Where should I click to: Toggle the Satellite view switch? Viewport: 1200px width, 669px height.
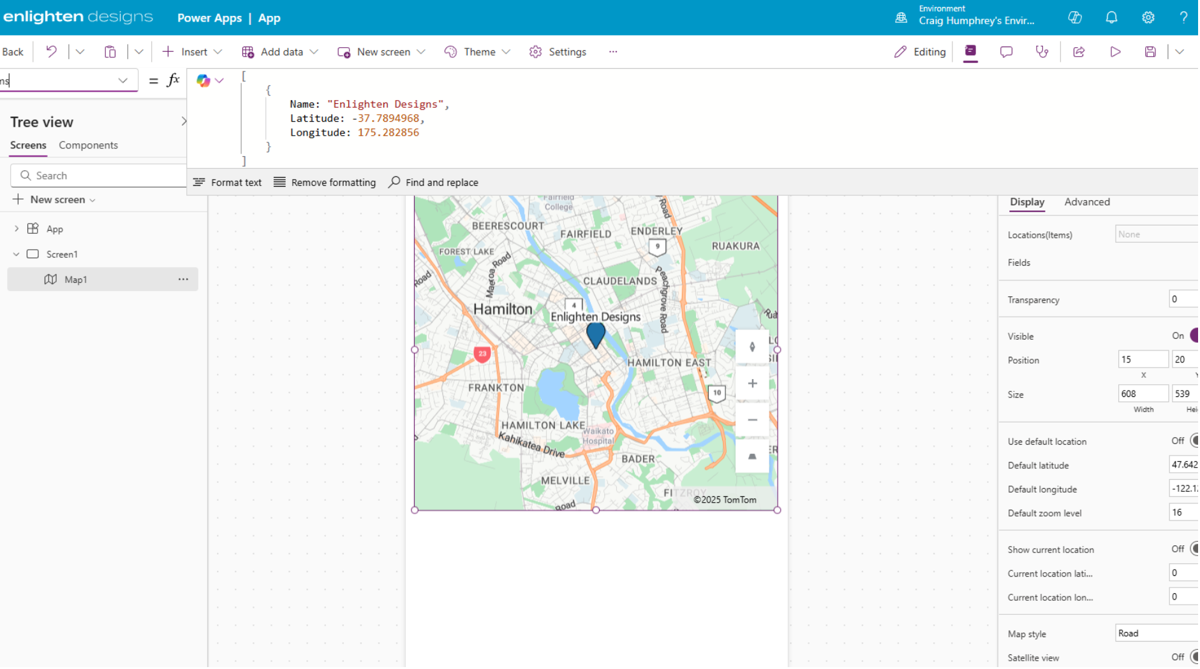pos(1194,658)
